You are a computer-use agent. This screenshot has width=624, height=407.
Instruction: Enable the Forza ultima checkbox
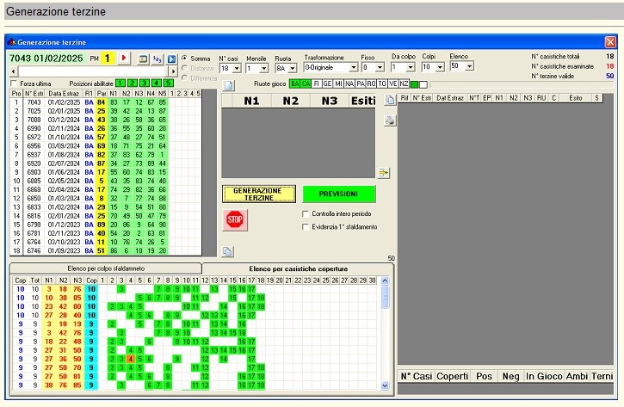[x=13, y=83]
